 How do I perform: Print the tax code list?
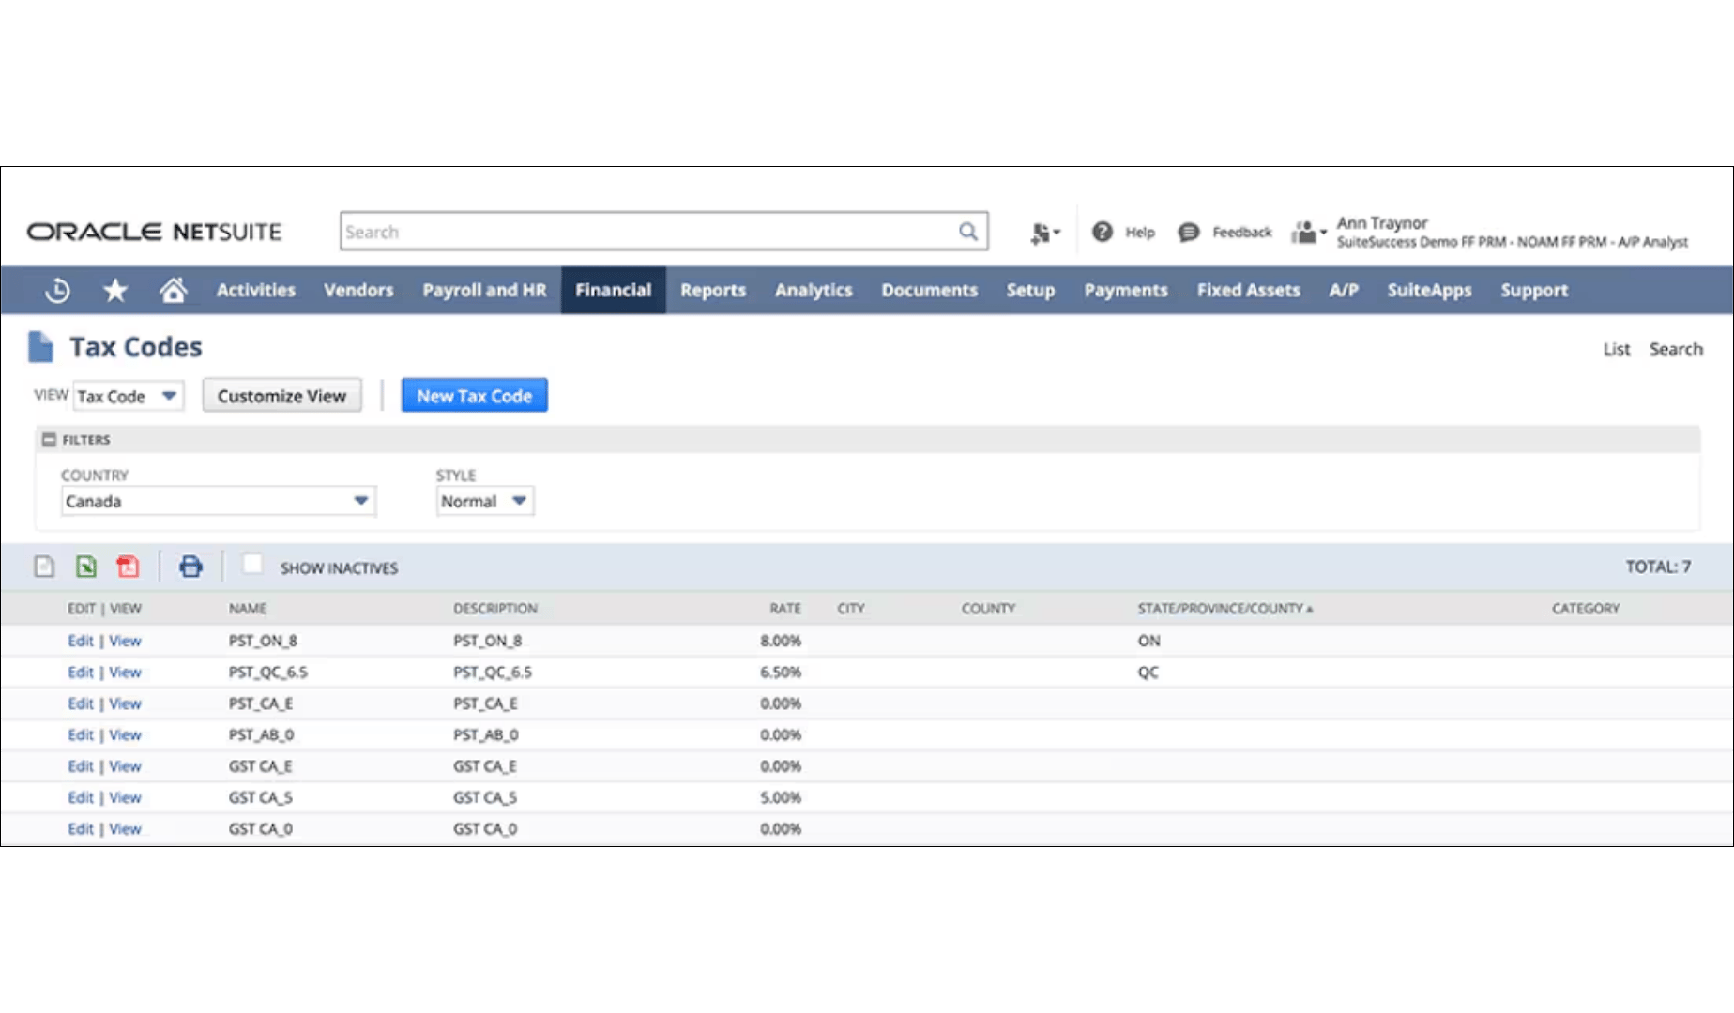pos(190,566)
